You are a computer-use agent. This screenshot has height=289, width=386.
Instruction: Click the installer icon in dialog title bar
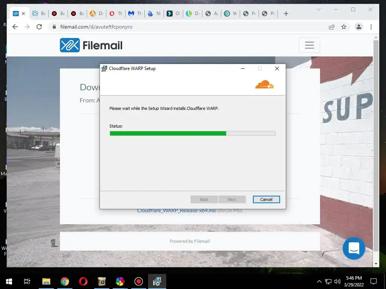point(104,68)
